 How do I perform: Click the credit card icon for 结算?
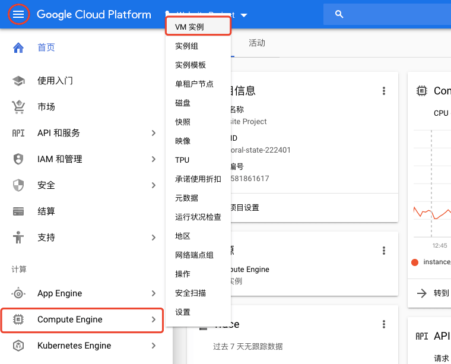coord(18,211)
